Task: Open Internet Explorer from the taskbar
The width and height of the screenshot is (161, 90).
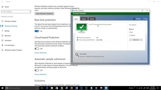Action: pyautogui.click(x=67, y=88)
